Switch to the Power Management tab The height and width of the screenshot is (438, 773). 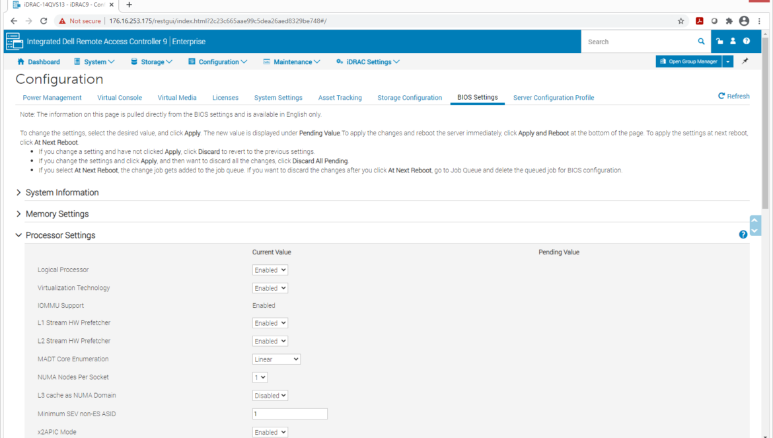pos(52,98)
